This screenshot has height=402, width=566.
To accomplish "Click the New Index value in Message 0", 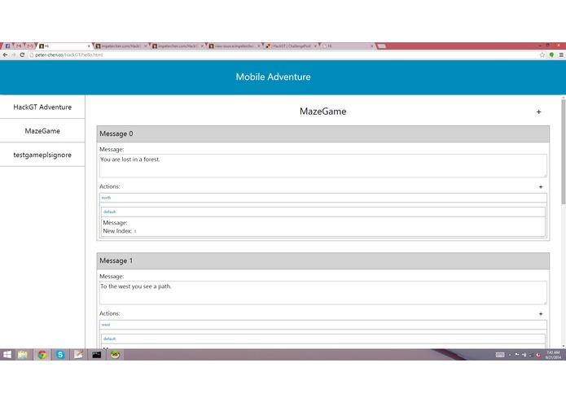I will tap(135, 231).
